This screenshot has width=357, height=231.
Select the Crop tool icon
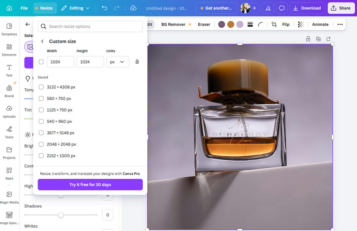click(x=274, y=24)
